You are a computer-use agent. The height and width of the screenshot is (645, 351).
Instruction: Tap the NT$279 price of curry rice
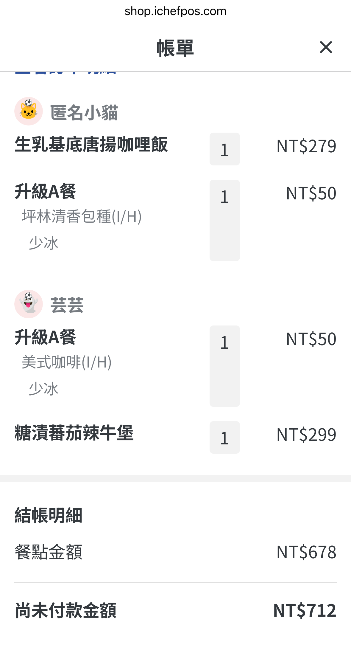click(306, 146)
